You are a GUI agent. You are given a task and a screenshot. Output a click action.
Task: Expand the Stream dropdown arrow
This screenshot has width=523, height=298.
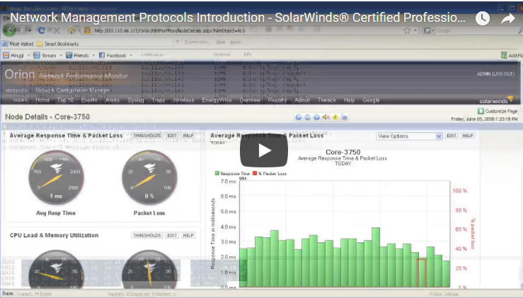[61, 55]
